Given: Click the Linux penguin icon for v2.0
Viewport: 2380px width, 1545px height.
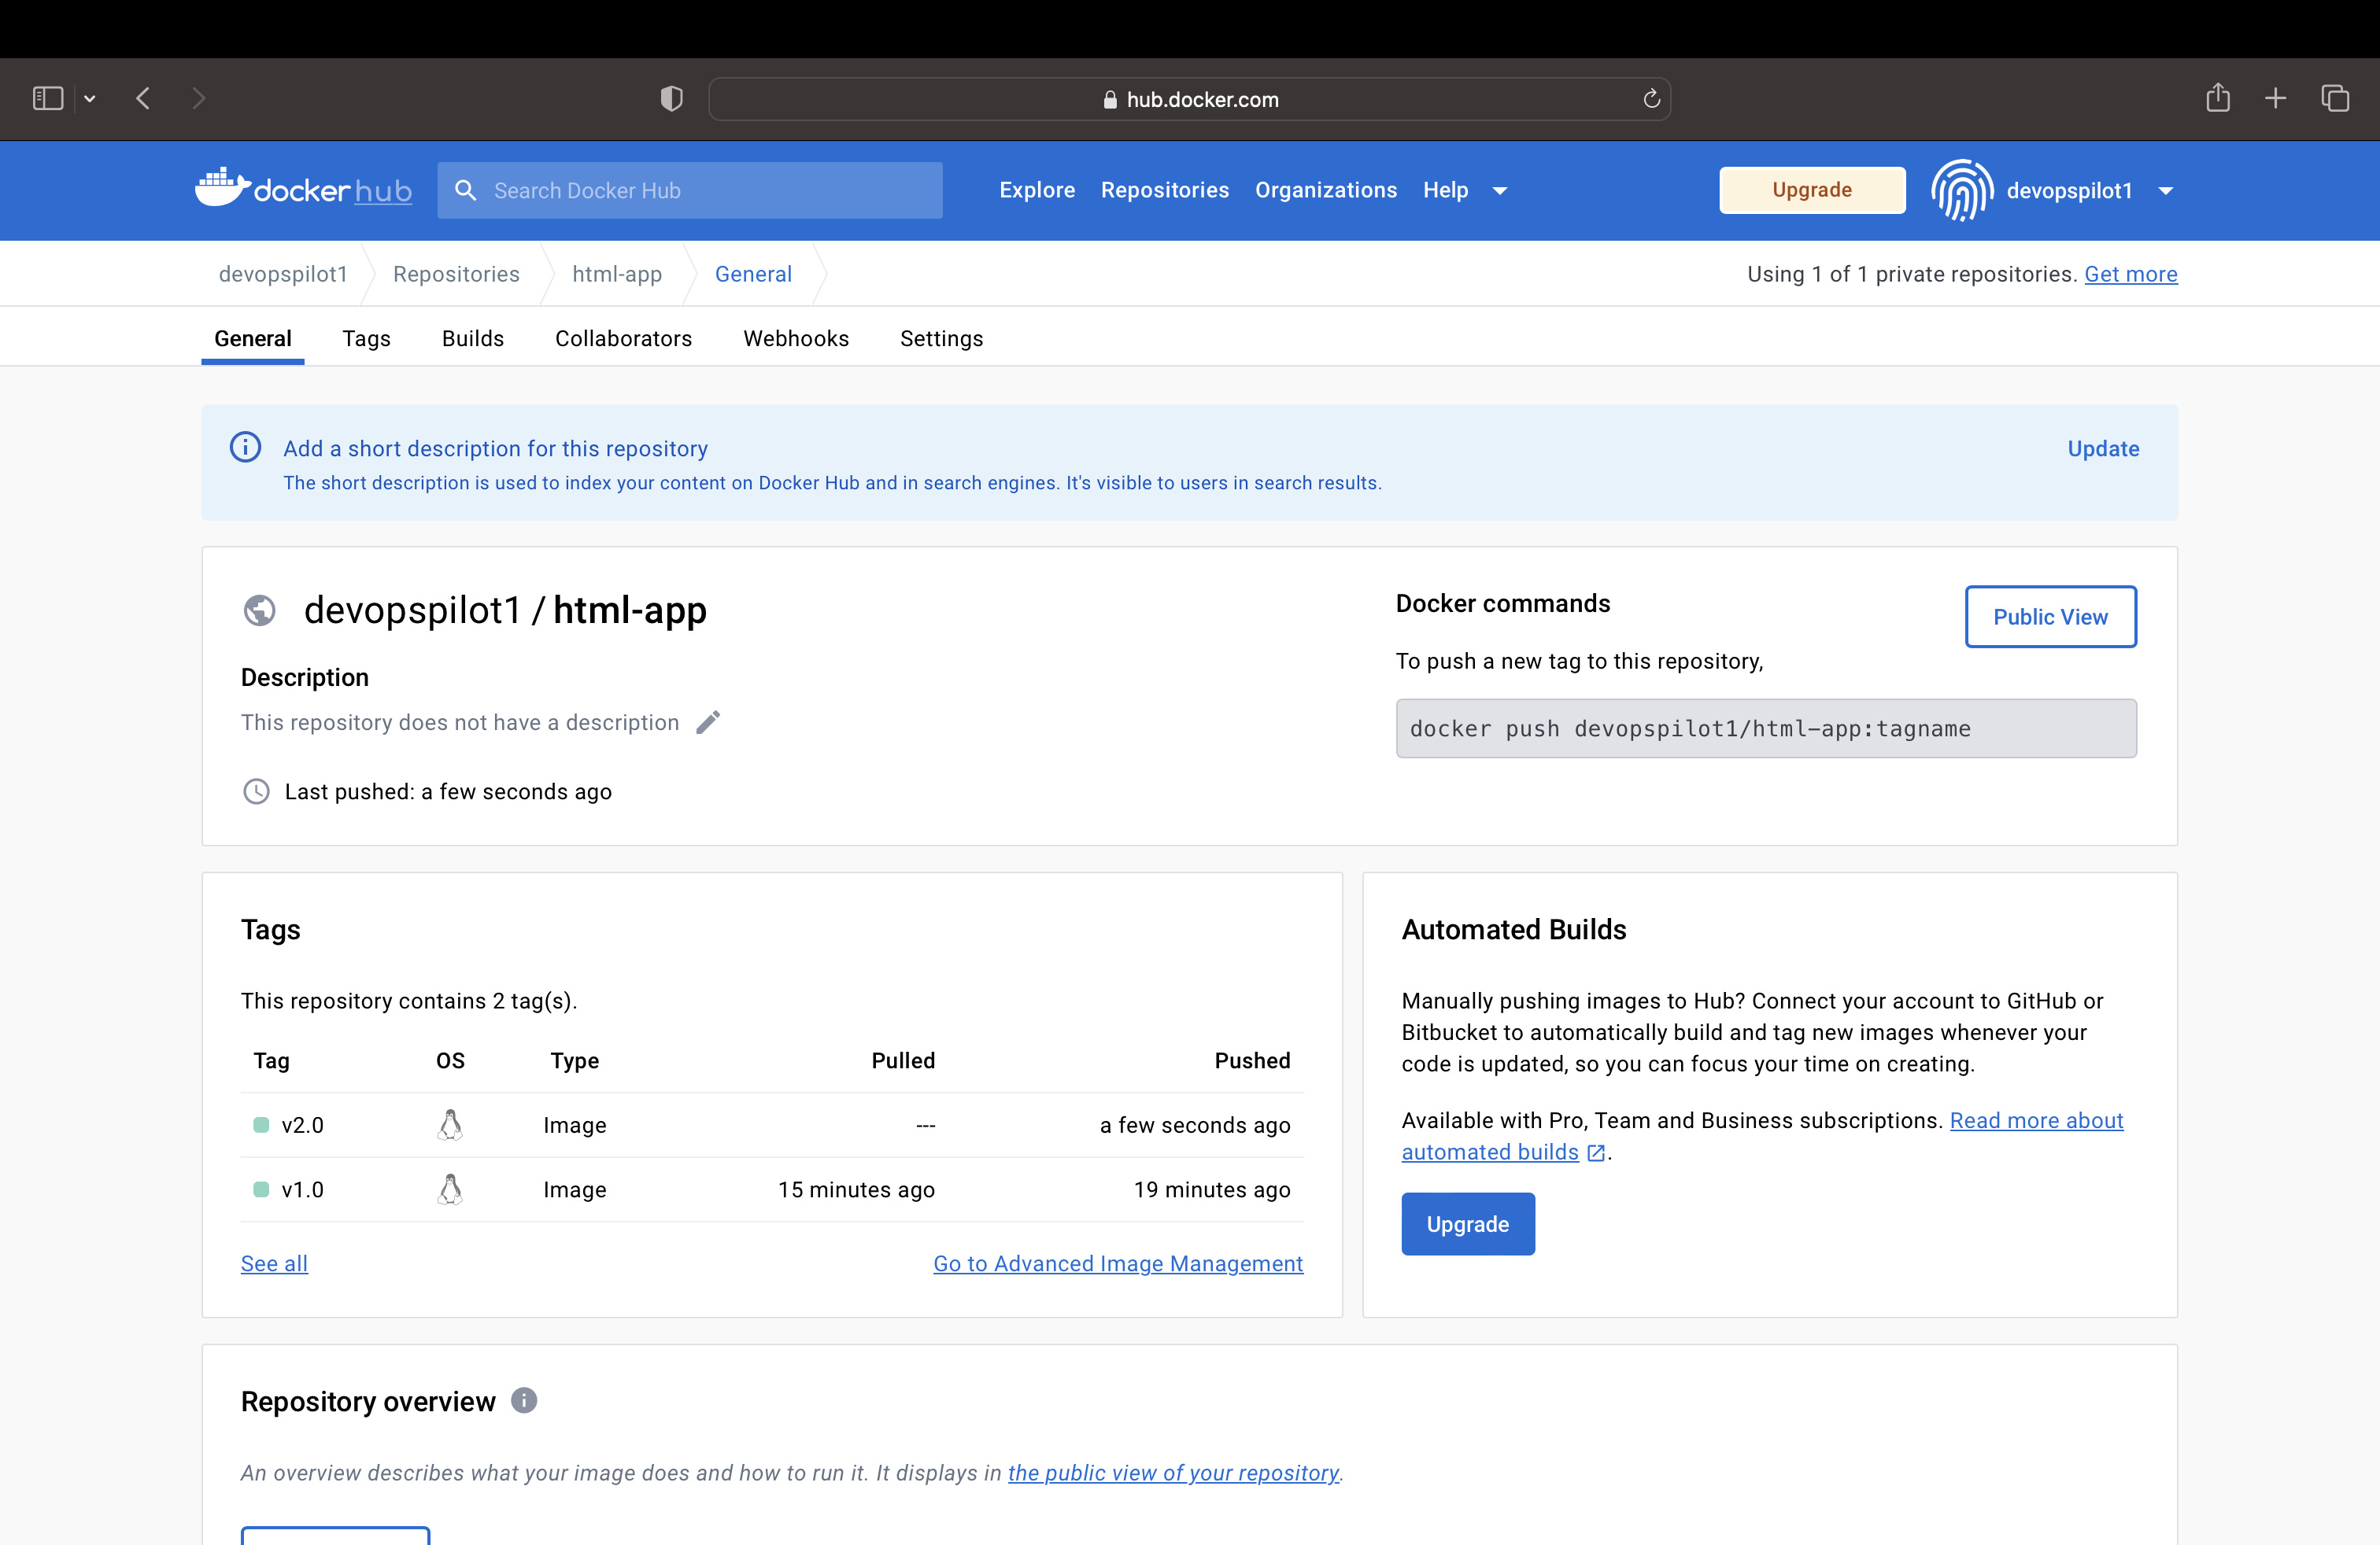Looking at the screenshot, I should pos(450,1124).
